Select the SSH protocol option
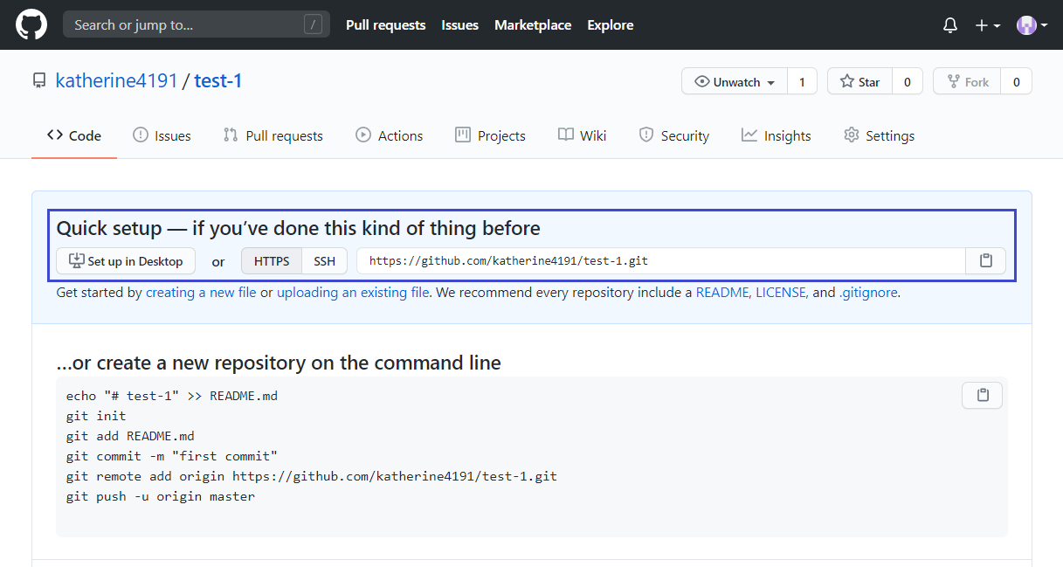Viewport: 1063px width, 567px height. 324,261
